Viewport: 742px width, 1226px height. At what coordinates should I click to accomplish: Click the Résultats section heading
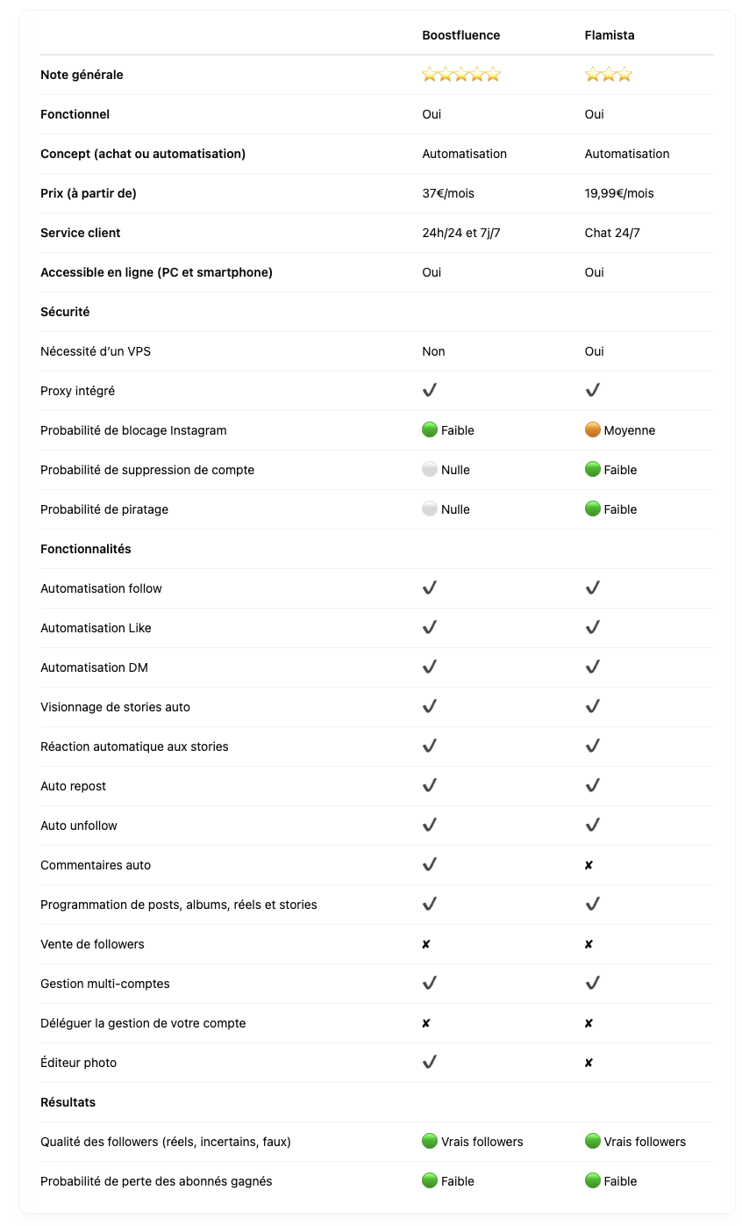click(x=68, y=1102)
